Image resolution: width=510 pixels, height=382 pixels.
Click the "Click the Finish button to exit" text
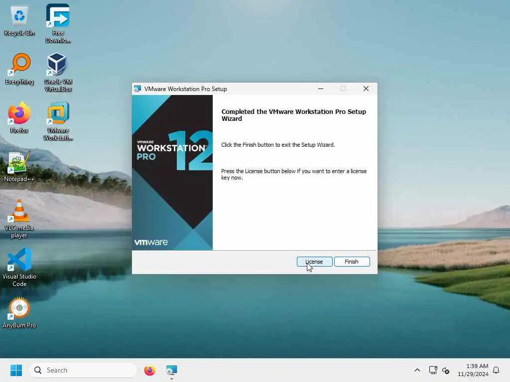[x=278, y=145]
